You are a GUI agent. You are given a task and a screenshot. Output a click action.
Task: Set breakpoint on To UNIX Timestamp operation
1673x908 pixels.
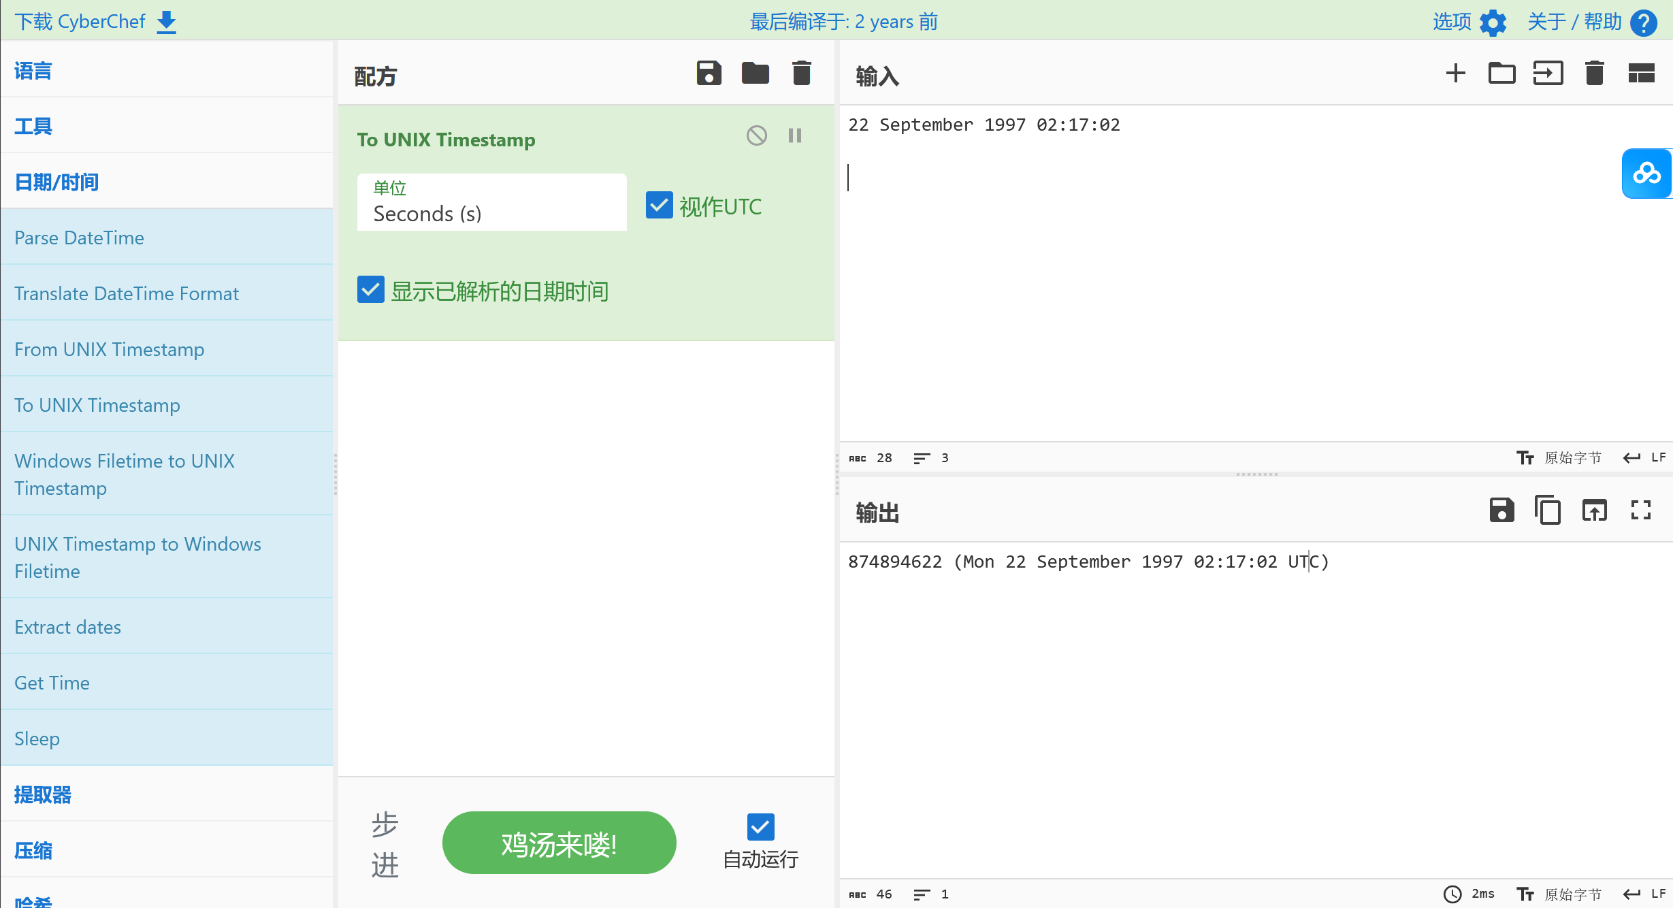(795, 135)
